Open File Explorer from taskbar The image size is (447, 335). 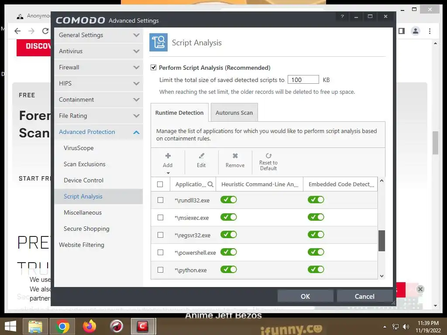coord(35,326)
